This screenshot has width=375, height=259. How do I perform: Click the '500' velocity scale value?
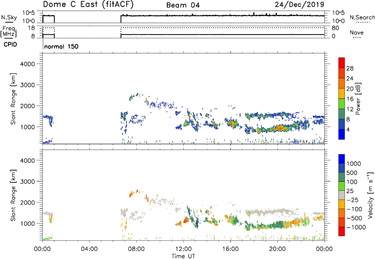[352, 173]
